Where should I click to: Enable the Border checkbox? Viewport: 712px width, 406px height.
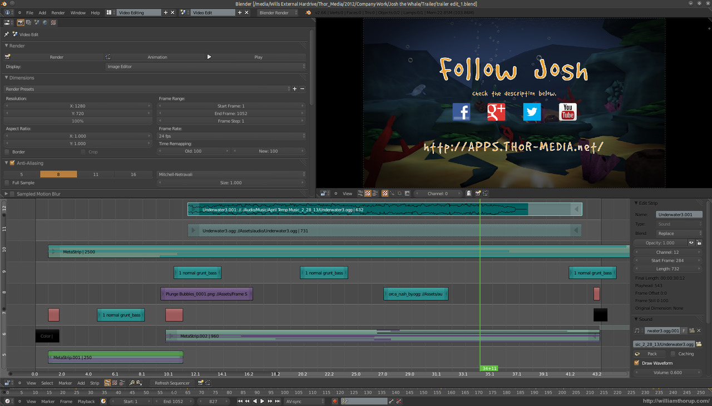pos(7,152)
